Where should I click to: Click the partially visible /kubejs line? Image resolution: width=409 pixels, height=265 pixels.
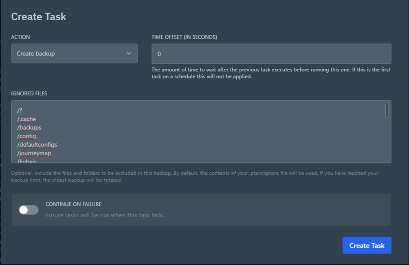point(27,161)
